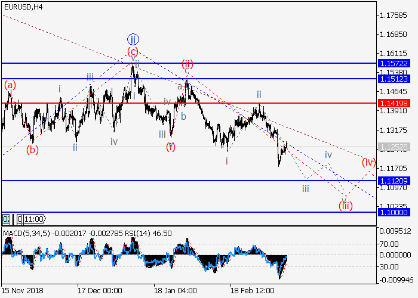Click the red (i) wave label
The height and width of the screenshot is (298, 418).
pos(171,147)
